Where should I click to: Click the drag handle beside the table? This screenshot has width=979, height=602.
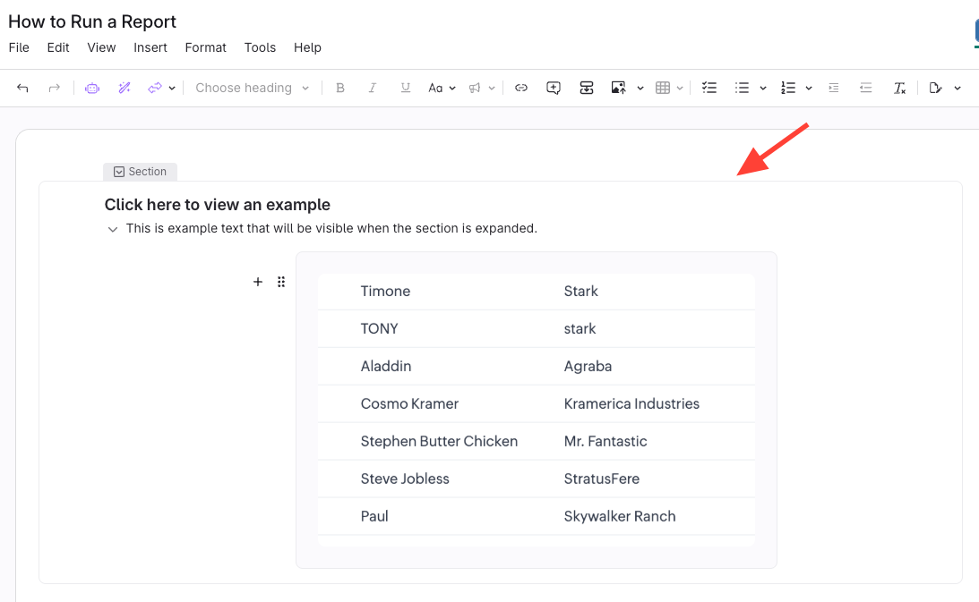point(281,282)
